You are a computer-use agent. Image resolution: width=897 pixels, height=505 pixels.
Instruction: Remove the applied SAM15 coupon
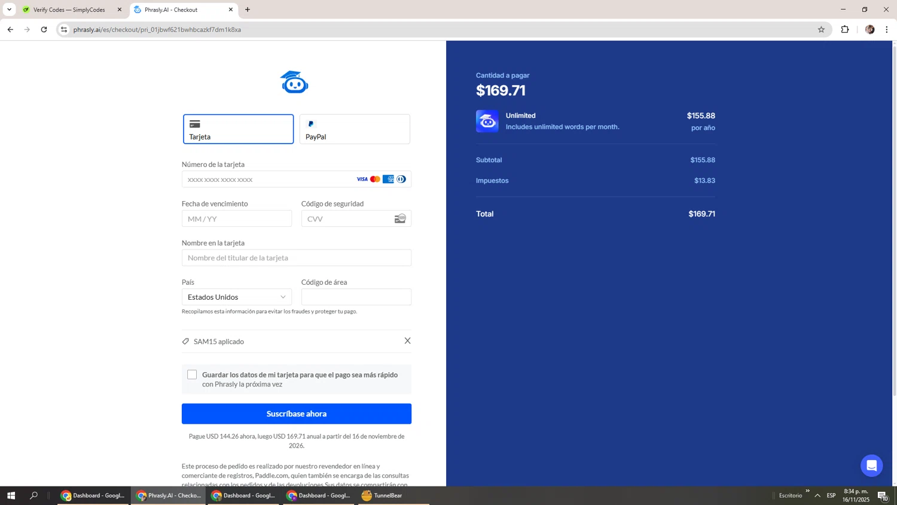coord(407,341)
